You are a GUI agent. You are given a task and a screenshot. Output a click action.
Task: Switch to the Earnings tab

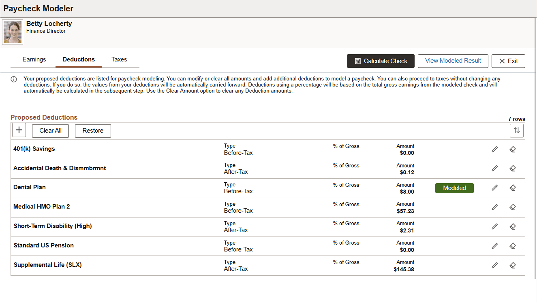pos(34,59)
